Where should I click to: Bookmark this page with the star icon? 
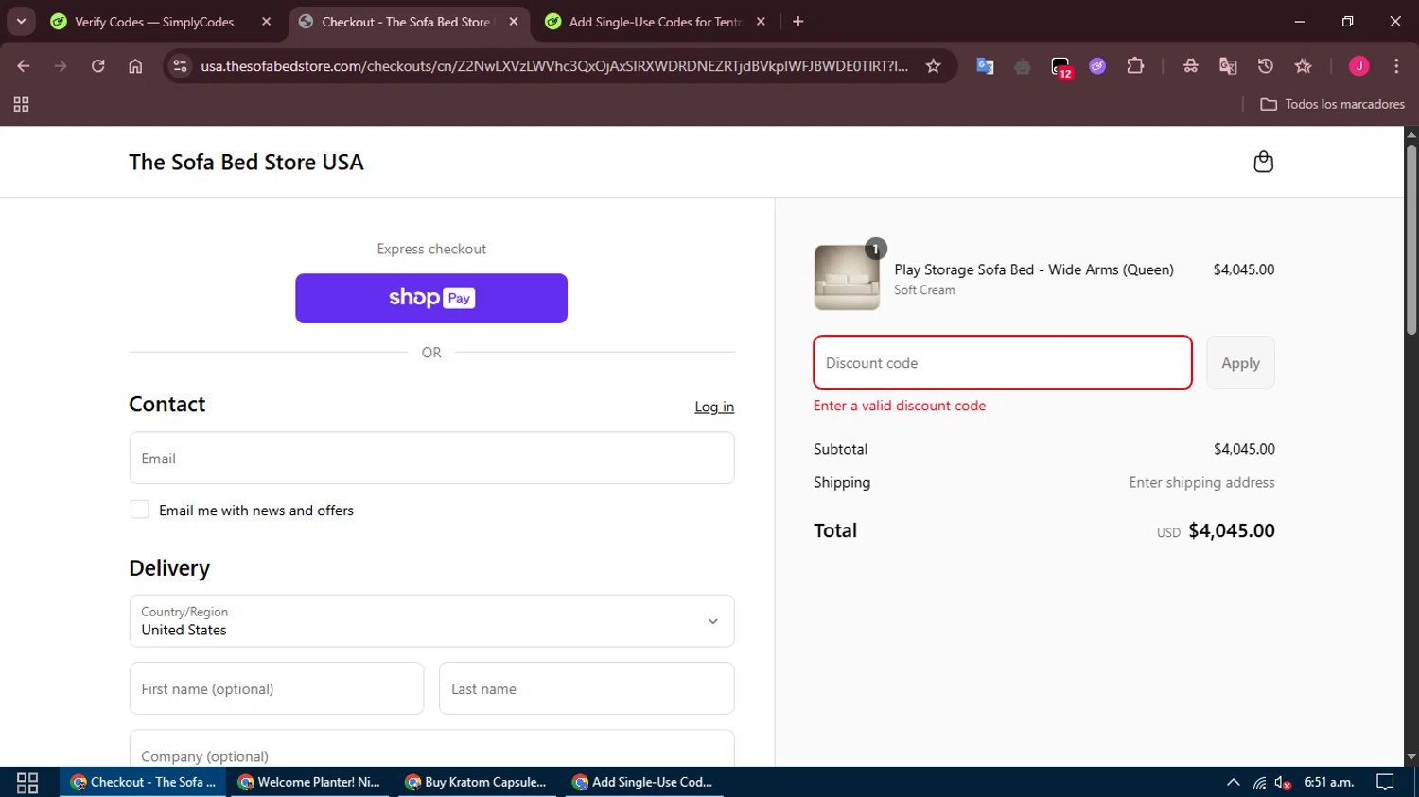tap(933, 65)
